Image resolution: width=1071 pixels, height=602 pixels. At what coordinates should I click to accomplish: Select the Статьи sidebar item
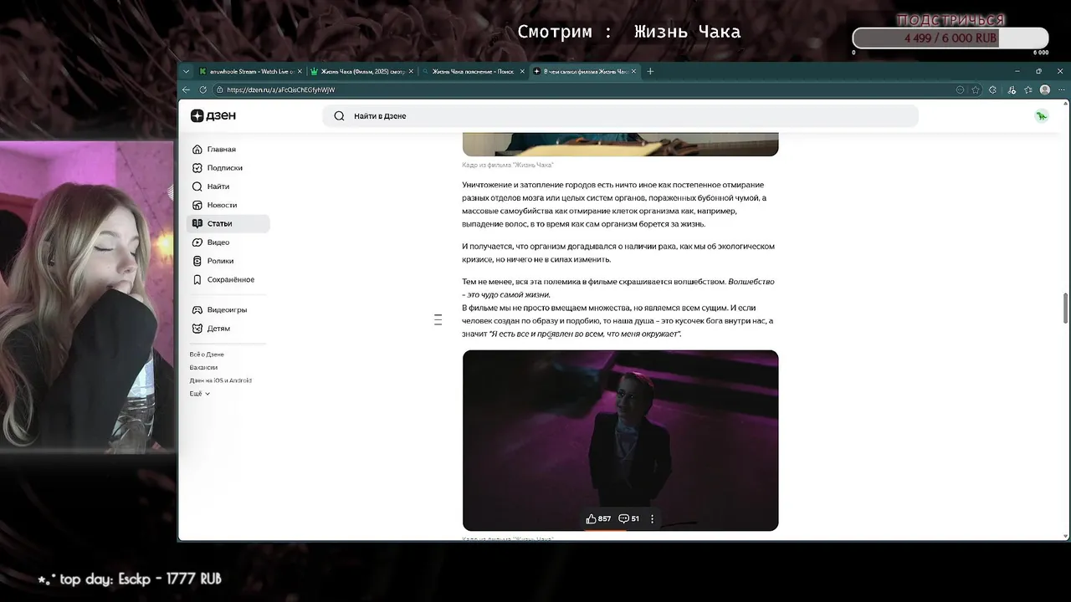[228, 223]
